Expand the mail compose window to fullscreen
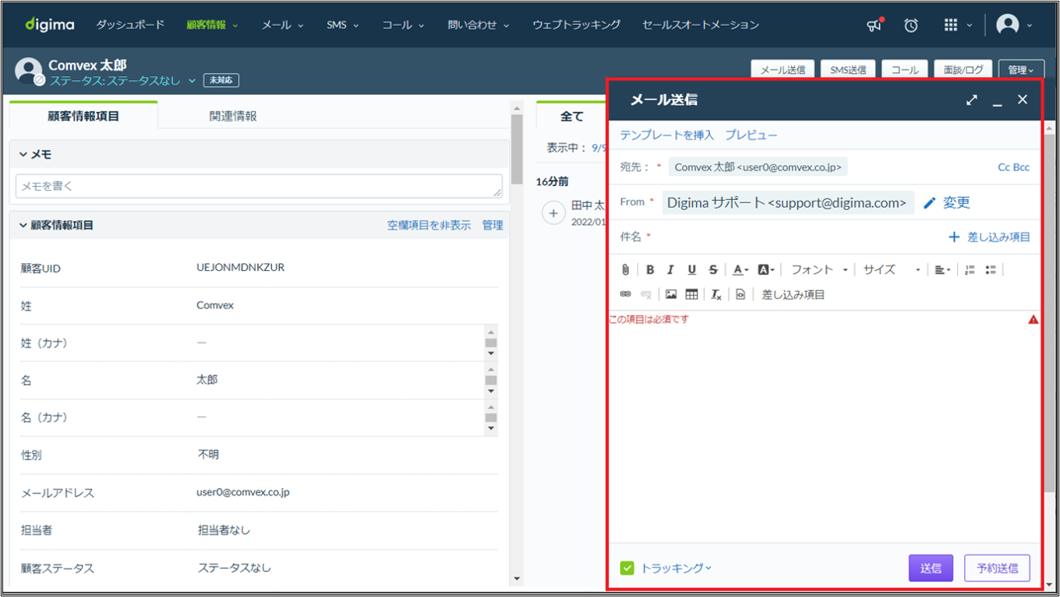 point(971,100)
